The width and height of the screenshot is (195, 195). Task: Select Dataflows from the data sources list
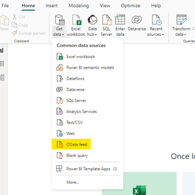tap(88, 79)
